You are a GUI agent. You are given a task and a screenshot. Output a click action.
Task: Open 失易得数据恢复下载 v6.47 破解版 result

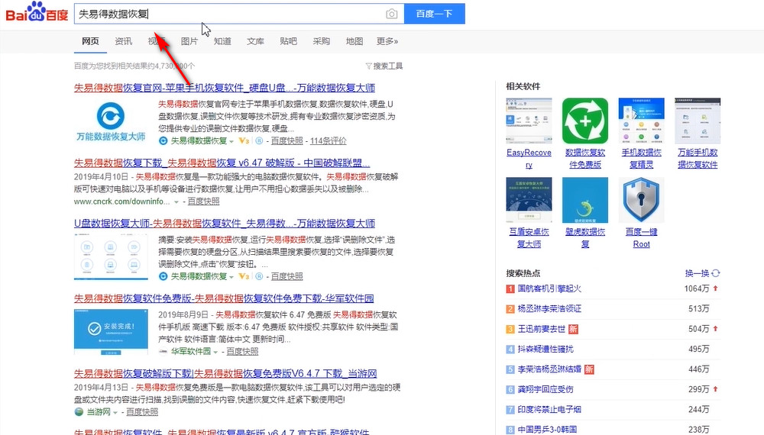[222, 163]
